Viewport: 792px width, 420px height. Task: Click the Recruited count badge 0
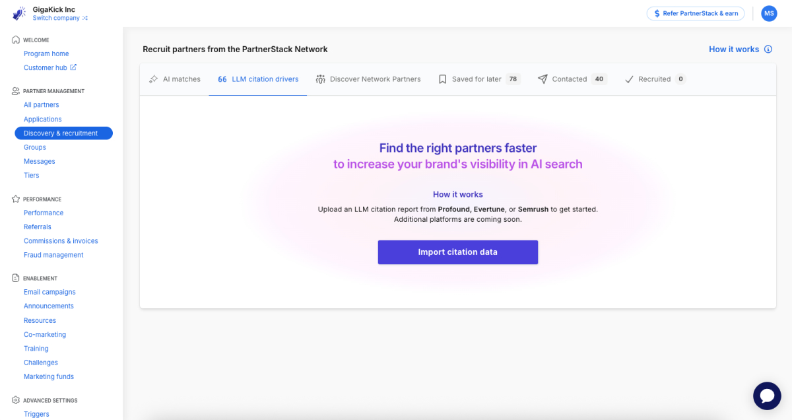point(680,79)
